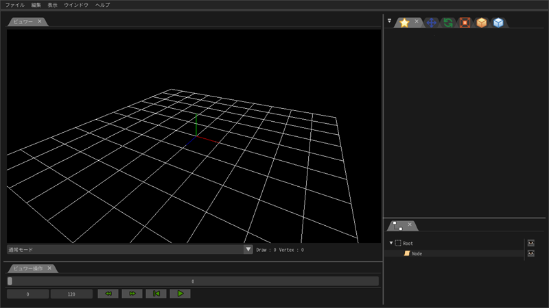The height and width of the screenshot is (308, 549).
Task: Open the ファイル menu
Action: click(x=14, y=5)
